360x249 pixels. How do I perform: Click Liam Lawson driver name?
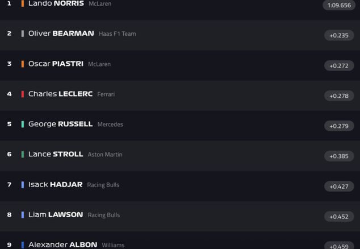click(x=56, y=214)
